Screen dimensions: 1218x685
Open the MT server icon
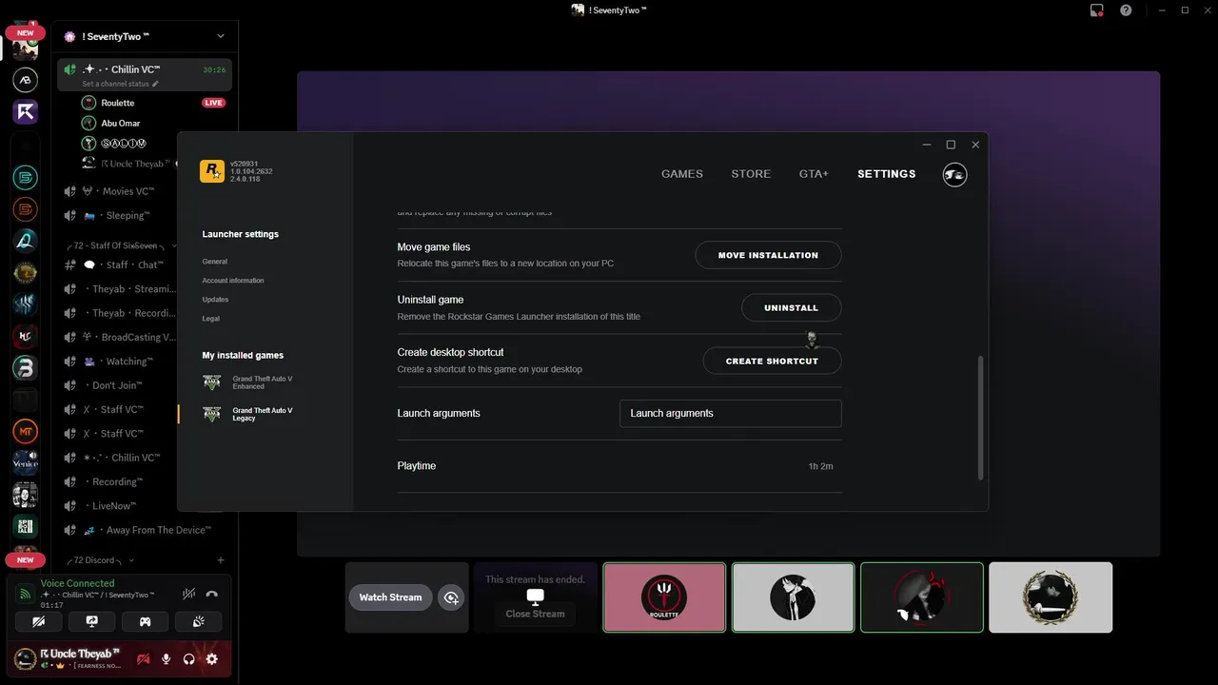tap(26, 431)
